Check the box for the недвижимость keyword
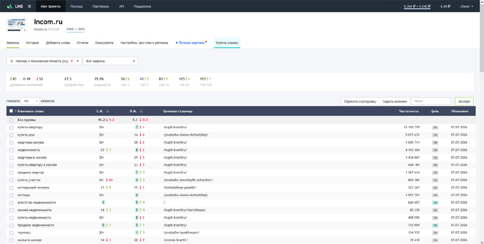The width and height of the screenshot is (484, 244). point(11,150)
